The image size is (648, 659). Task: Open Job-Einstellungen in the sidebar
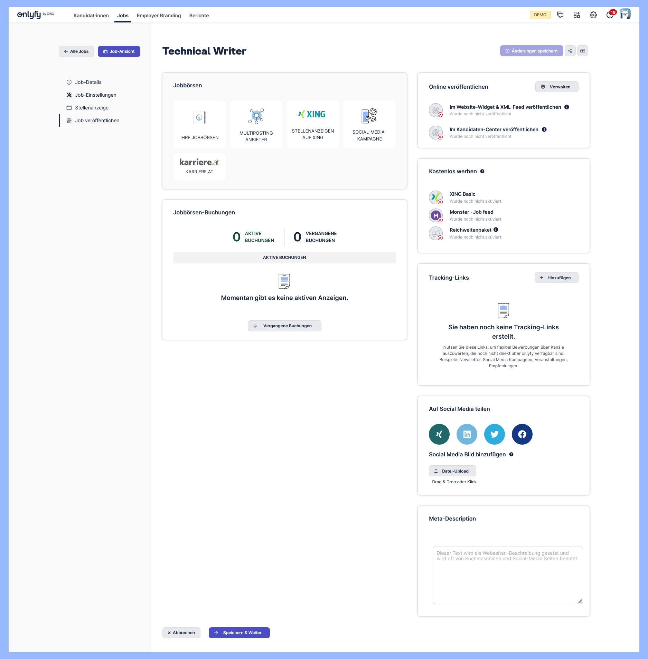[95, 95]
